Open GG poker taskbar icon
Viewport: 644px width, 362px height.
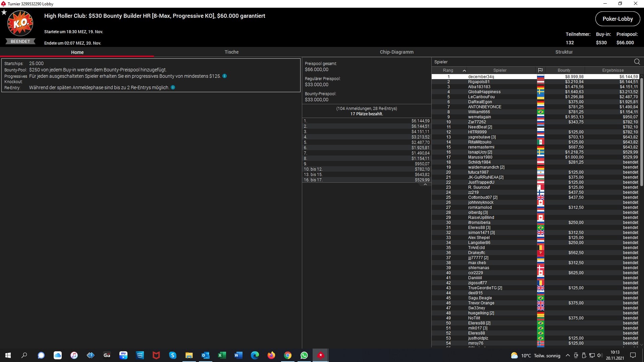(x=107, y=355)
